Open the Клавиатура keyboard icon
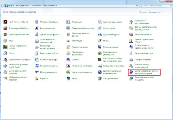 click(x=68, y=41)
